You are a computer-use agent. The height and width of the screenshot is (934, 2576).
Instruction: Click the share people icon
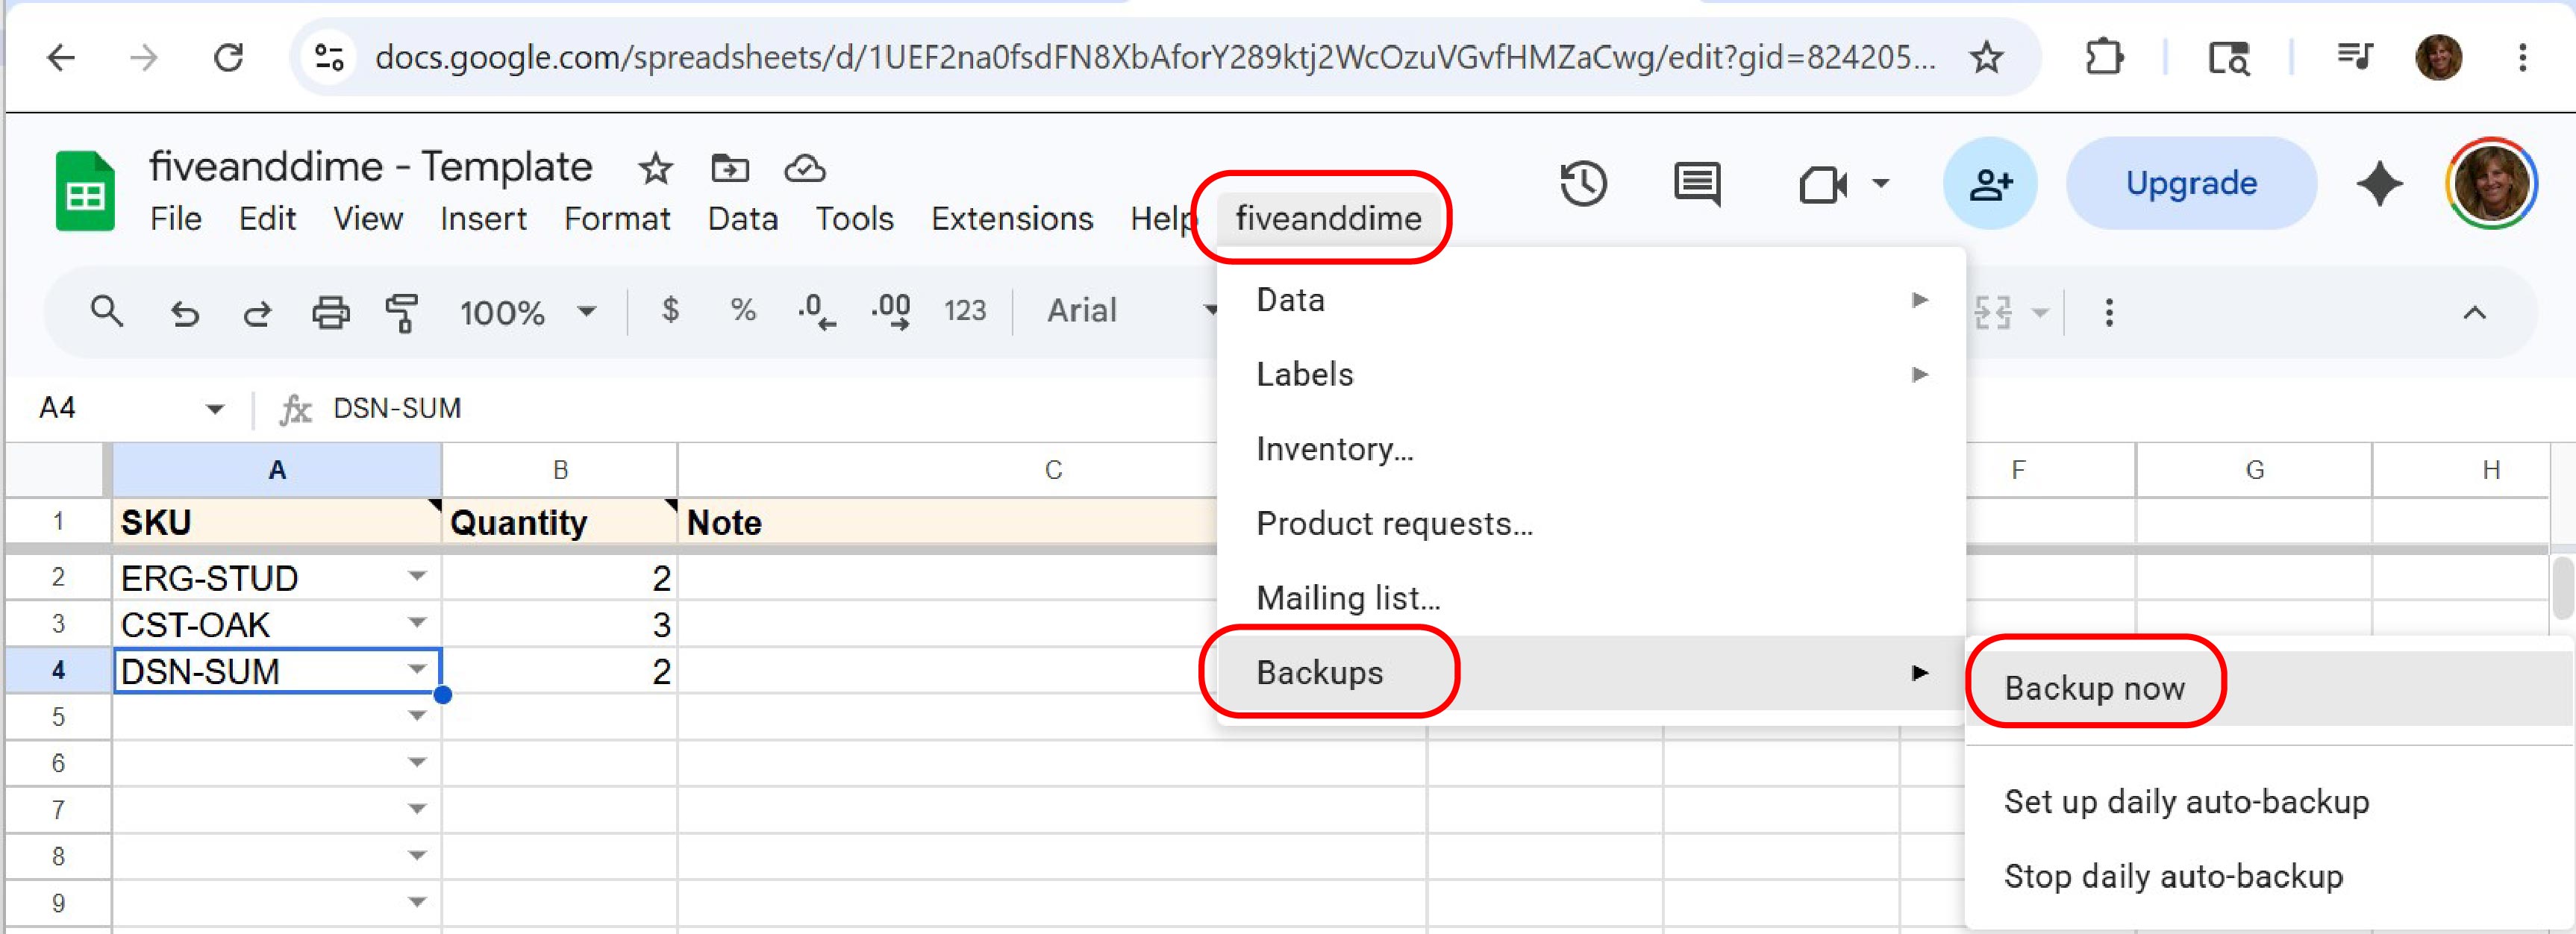(x=1989, y=184)
